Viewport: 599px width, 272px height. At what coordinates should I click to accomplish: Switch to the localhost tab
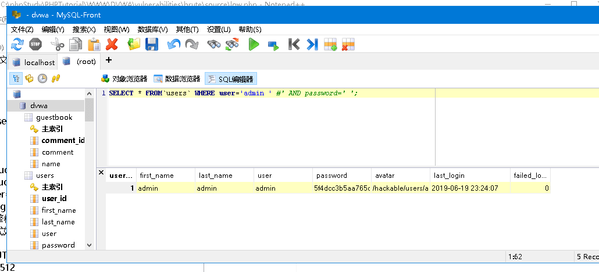pos(33,62)
